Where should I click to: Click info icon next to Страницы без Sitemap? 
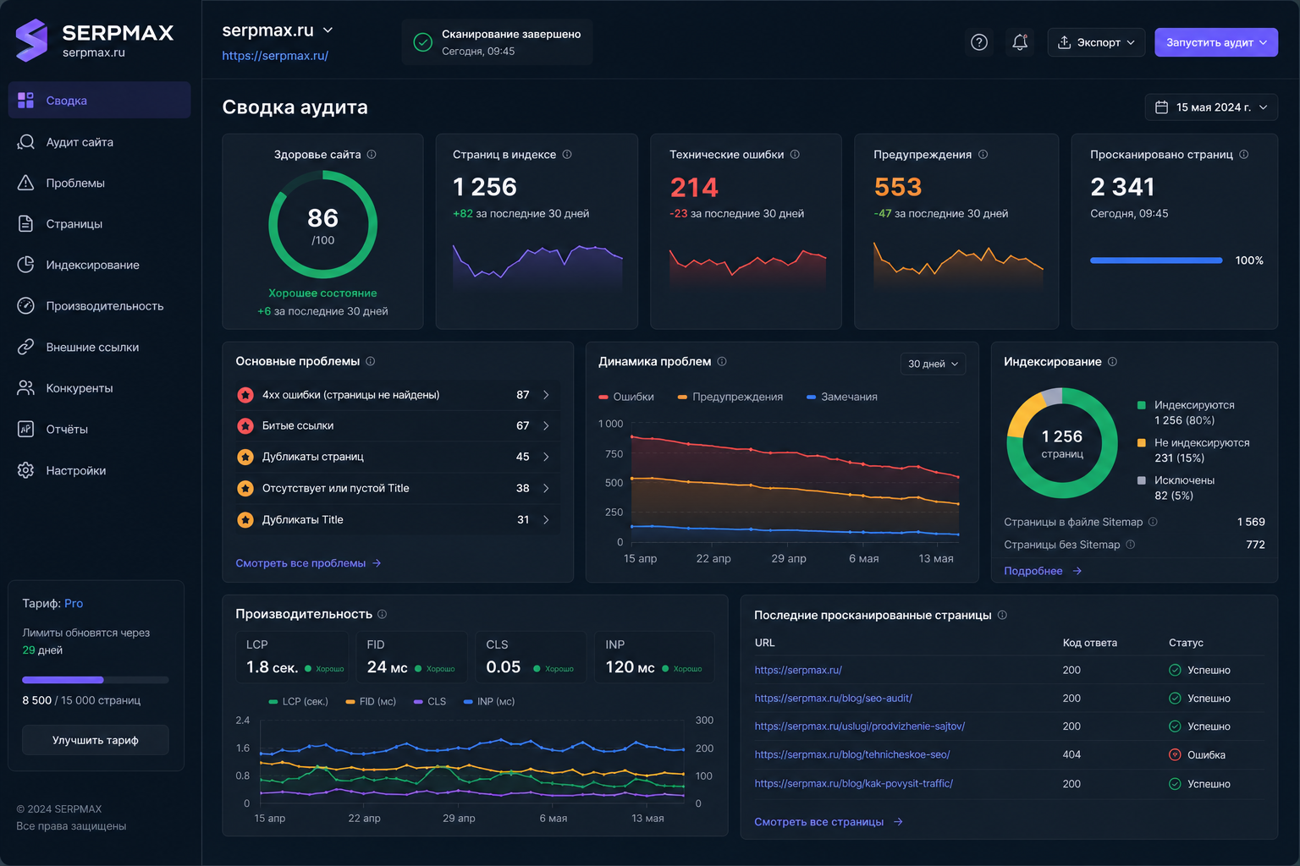click(1131, 545)
